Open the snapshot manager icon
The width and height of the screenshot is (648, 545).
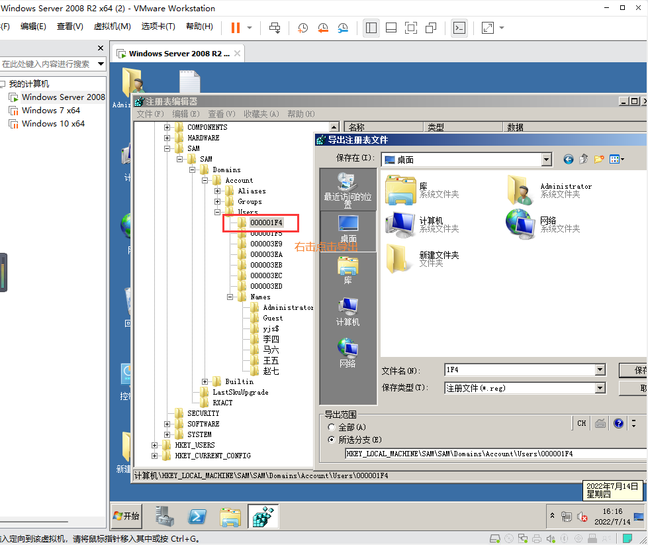click(343, 28)
